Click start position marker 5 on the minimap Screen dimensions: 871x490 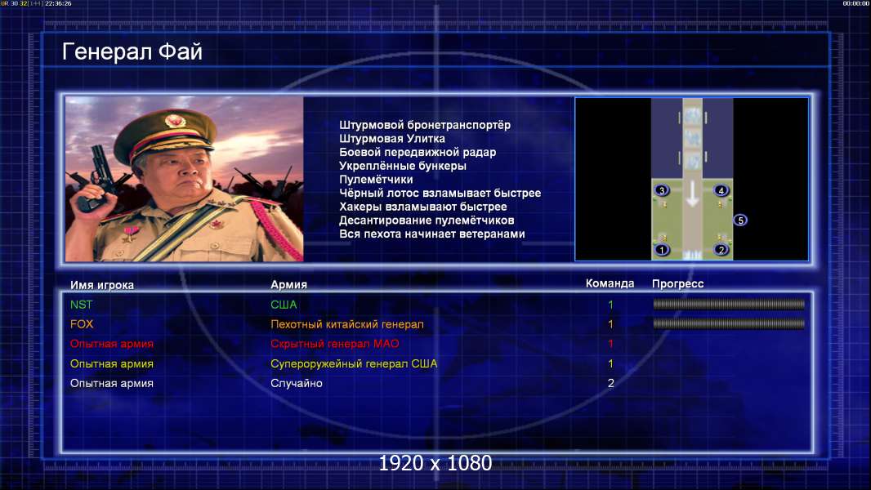point(740,220)
